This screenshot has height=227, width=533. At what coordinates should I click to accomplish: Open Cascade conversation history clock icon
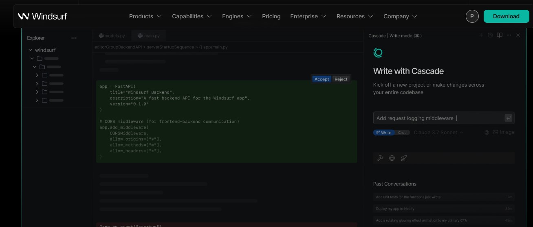pos(490,35)
